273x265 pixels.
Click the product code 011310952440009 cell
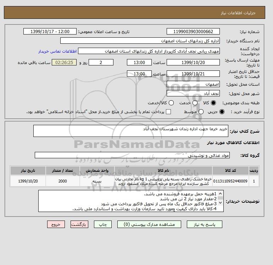pyautogui.click(x=230, y=181)
